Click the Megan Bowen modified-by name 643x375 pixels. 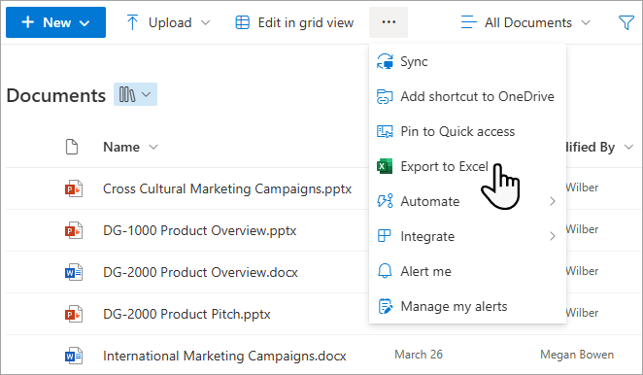[x=577, y=355]
